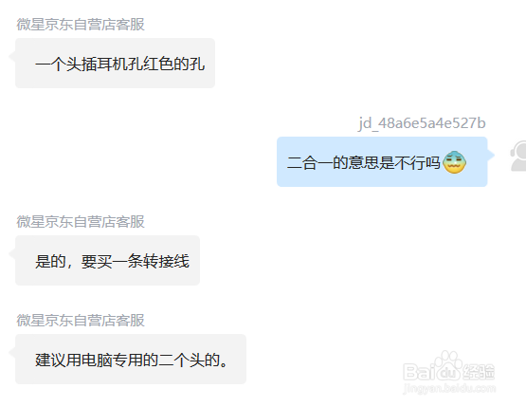Click the user avatar icon at right edge

point(518,157)
